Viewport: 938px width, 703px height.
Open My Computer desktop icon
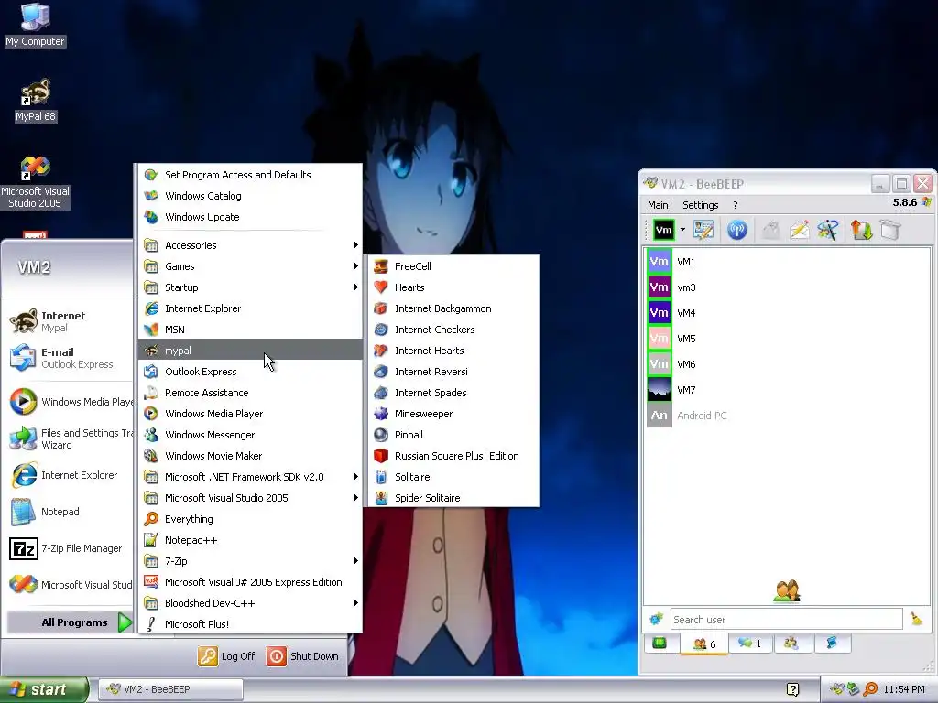36,25
